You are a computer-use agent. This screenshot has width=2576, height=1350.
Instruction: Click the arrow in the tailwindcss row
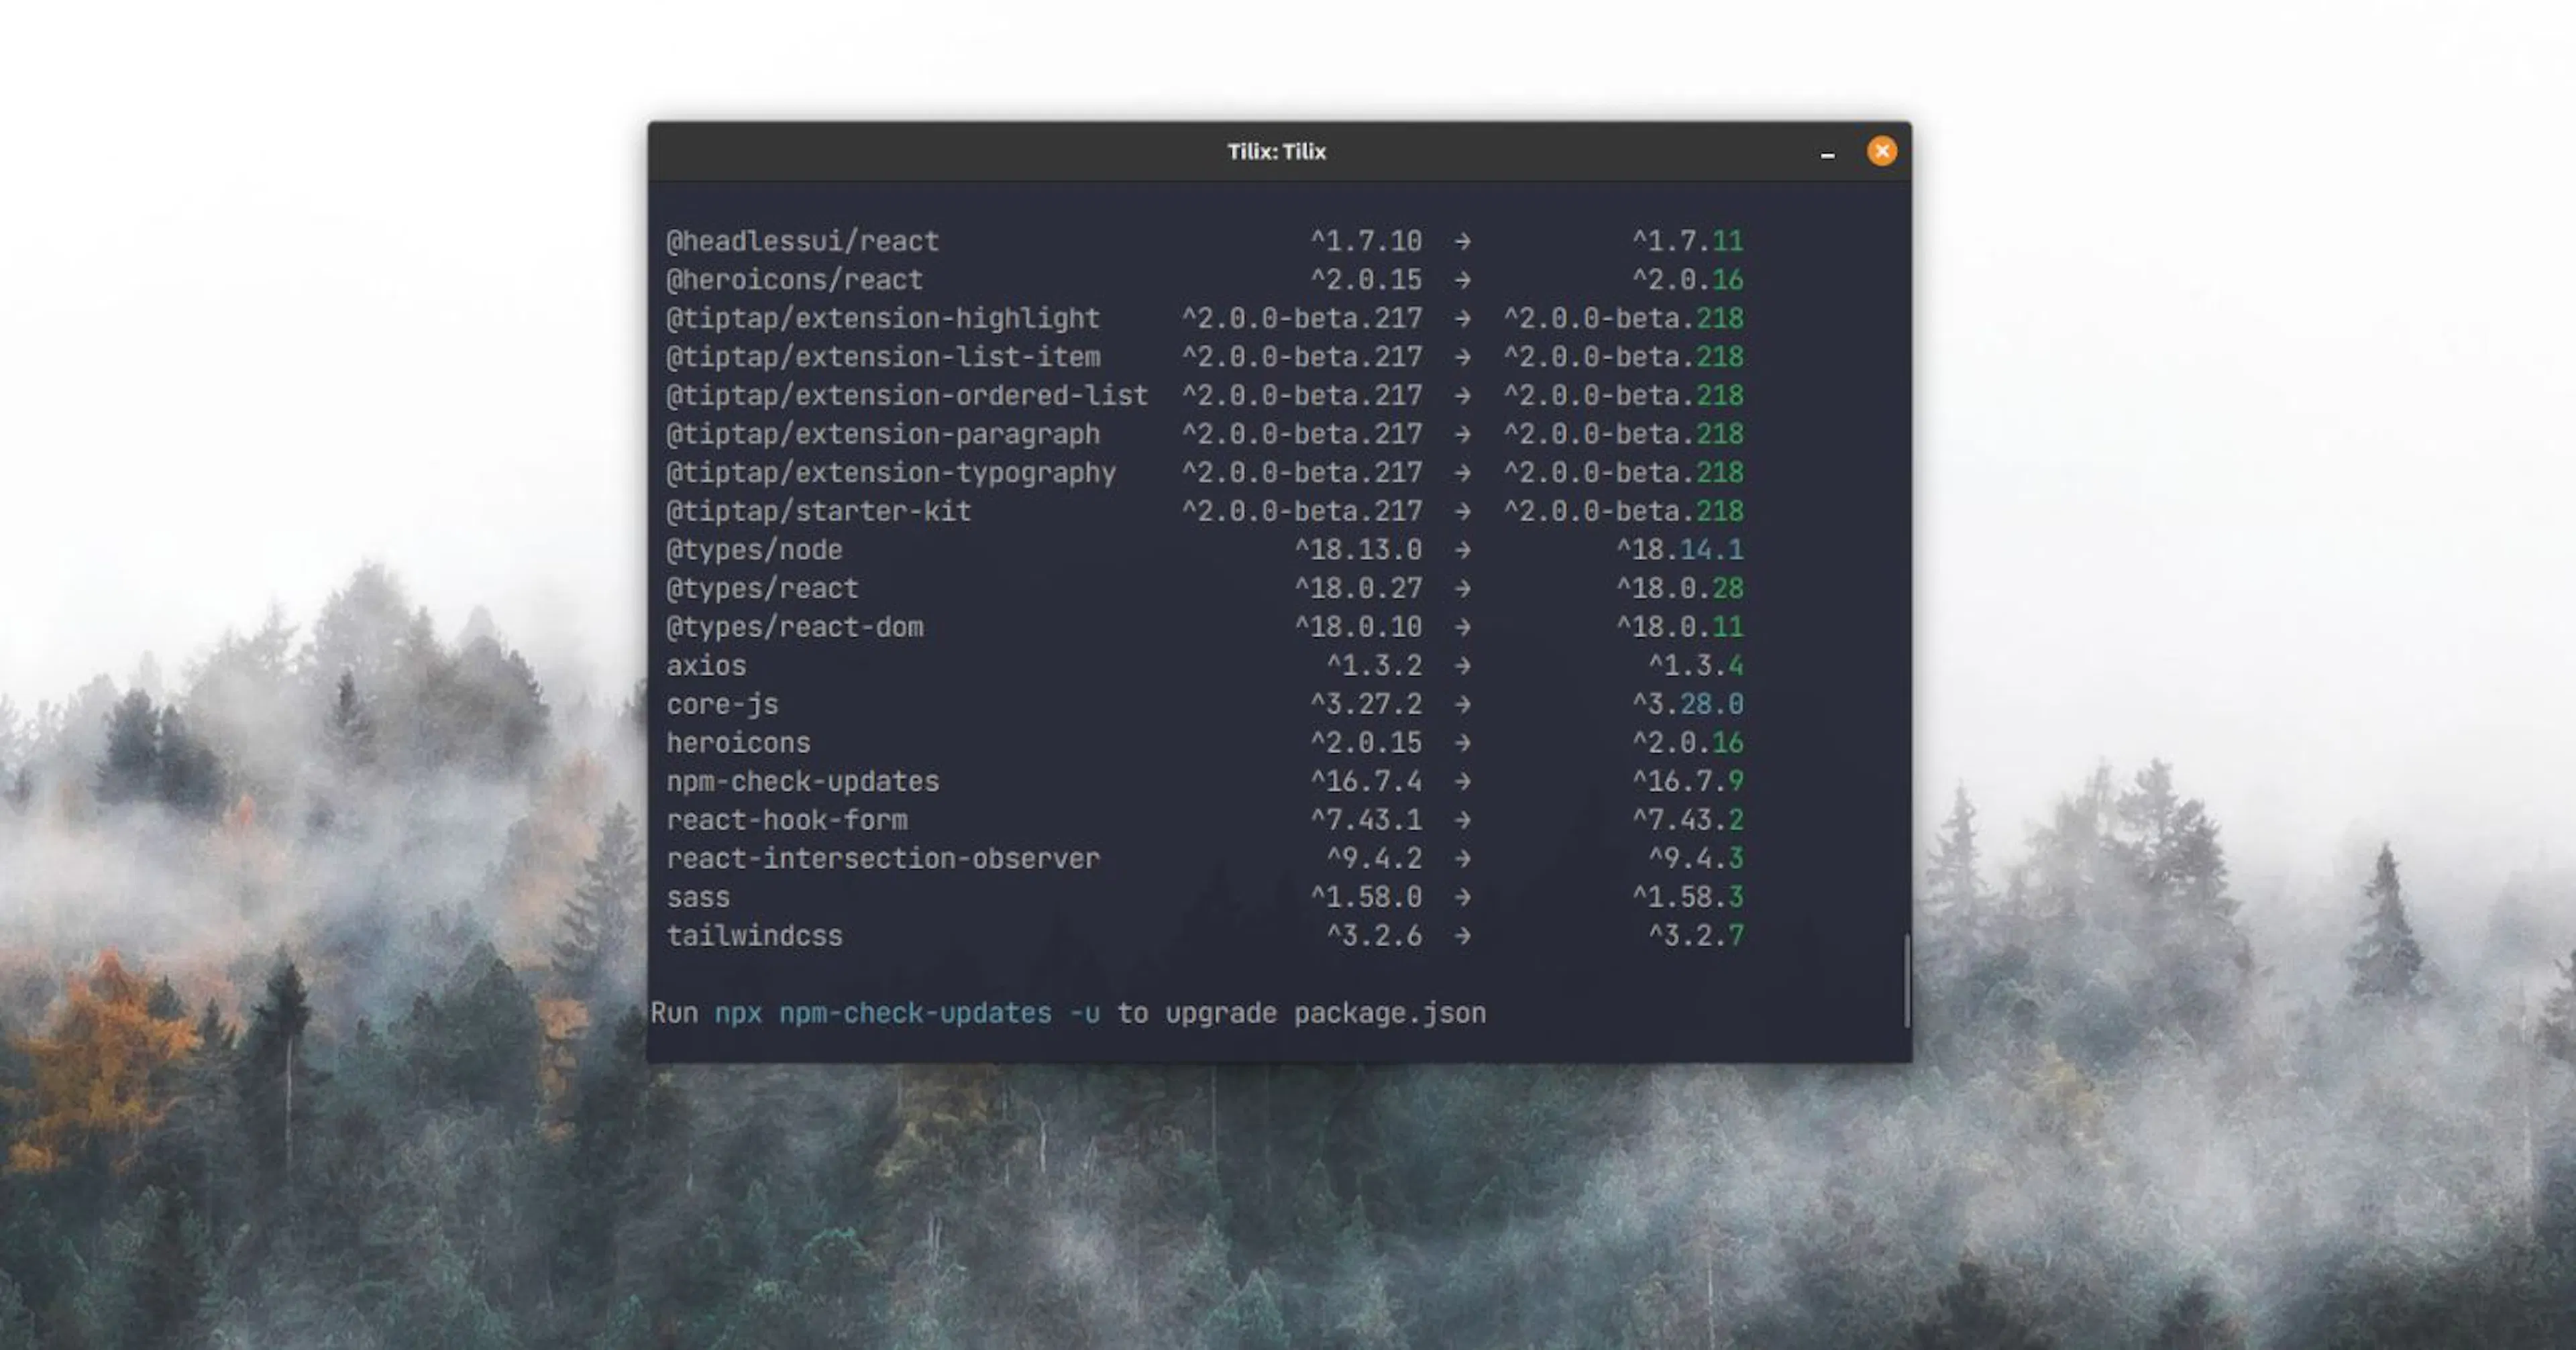click(x=1462, y=936)
